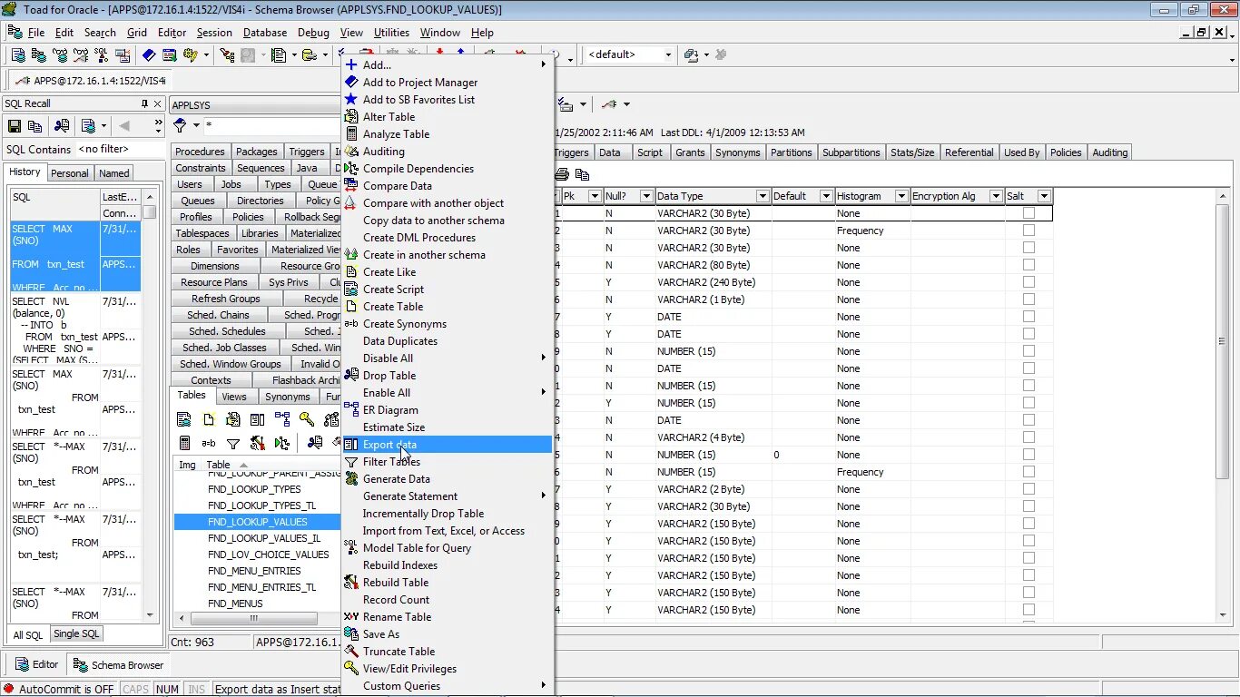The image size is (1240, 697).
Task: Open the Default column filter dropdown
Action: tap(826, 196)
